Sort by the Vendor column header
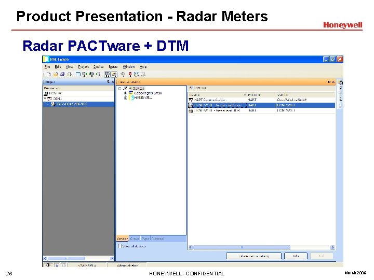The height and width of the screenshot is (280, 374). (x=305, y=95)
